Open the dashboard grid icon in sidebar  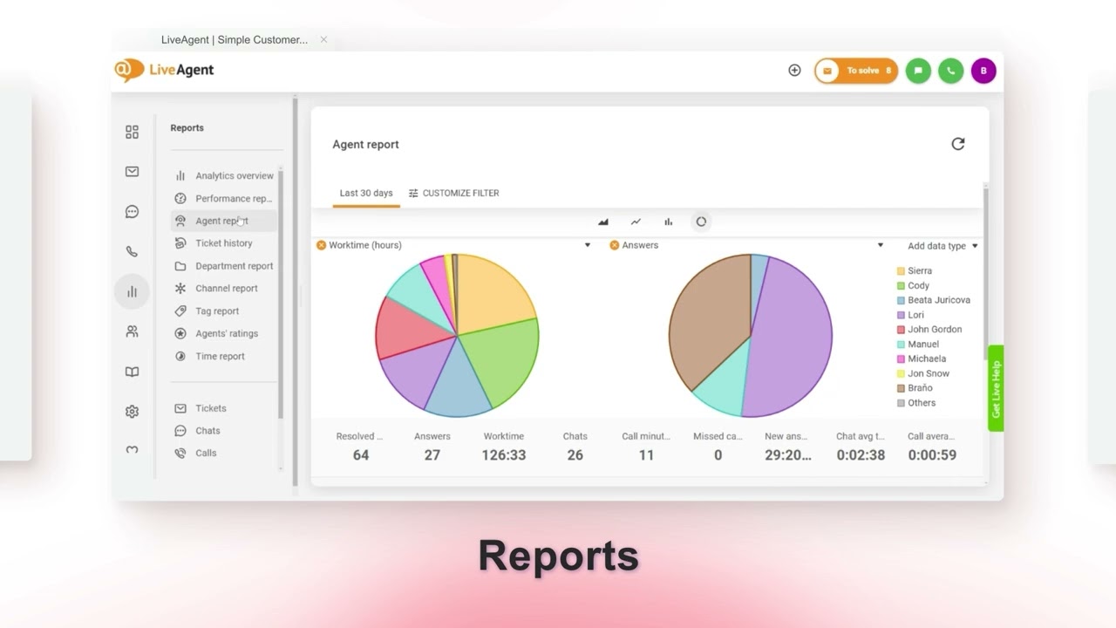pos(132,132)
